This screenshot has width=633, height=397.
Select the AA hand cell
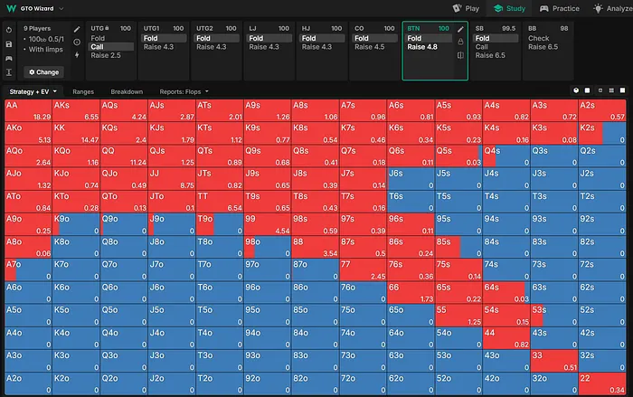tap(27, 109)
